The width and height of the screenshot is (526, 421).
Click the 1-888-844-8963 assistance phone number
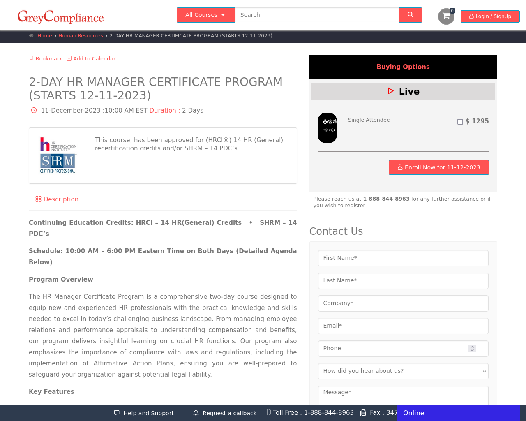(386, 199)
